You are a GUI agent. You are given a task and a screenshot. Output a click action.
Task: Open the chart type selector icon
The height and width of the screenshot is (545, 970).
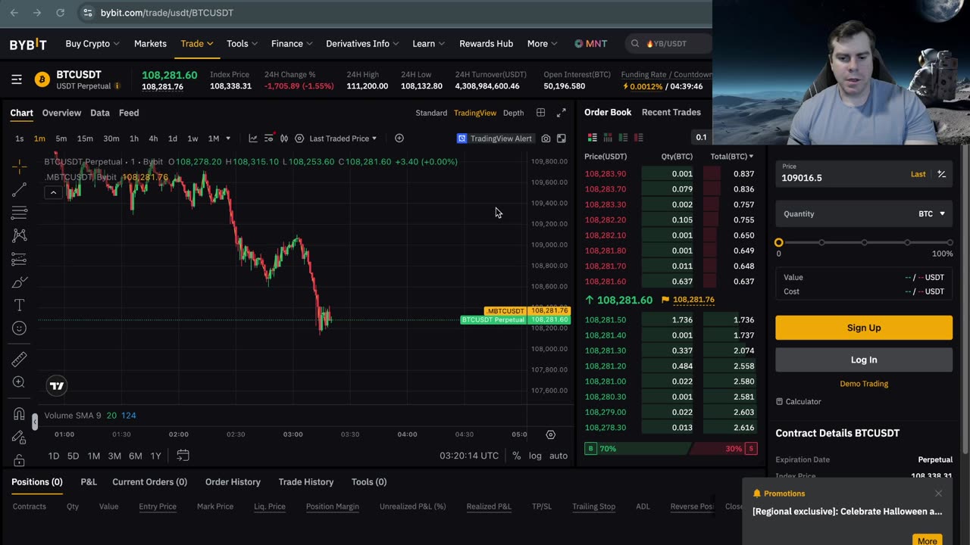point(253,139)
